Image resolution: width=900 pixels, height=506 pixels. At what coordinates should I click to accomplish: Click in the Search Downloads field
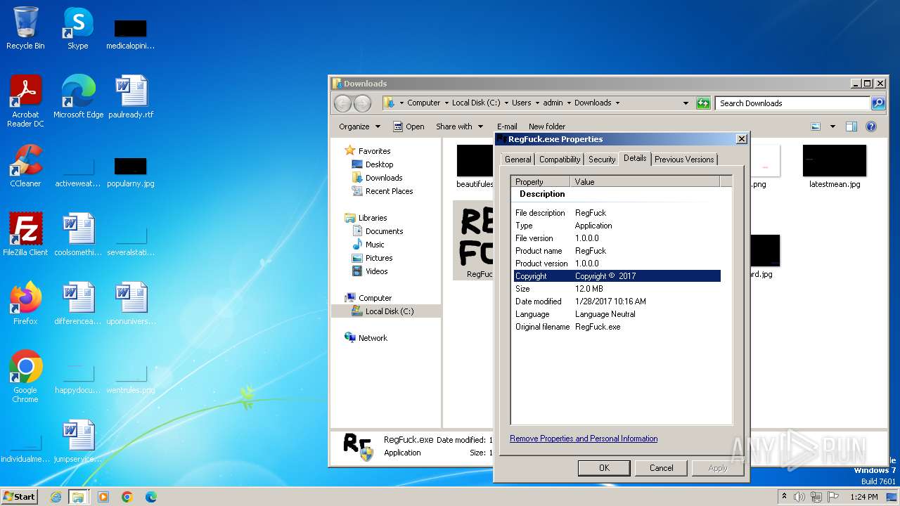pyautogui.click(x=793, y=103)
